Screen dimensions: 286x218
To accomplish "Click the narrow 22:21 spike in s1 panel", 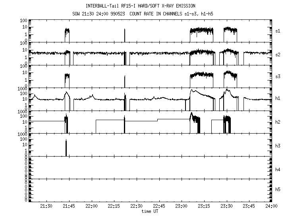I will (x=125, y=35).
